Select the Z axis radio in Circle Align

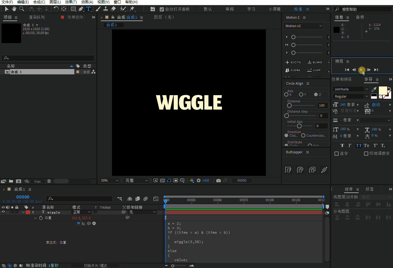point(316,95)
